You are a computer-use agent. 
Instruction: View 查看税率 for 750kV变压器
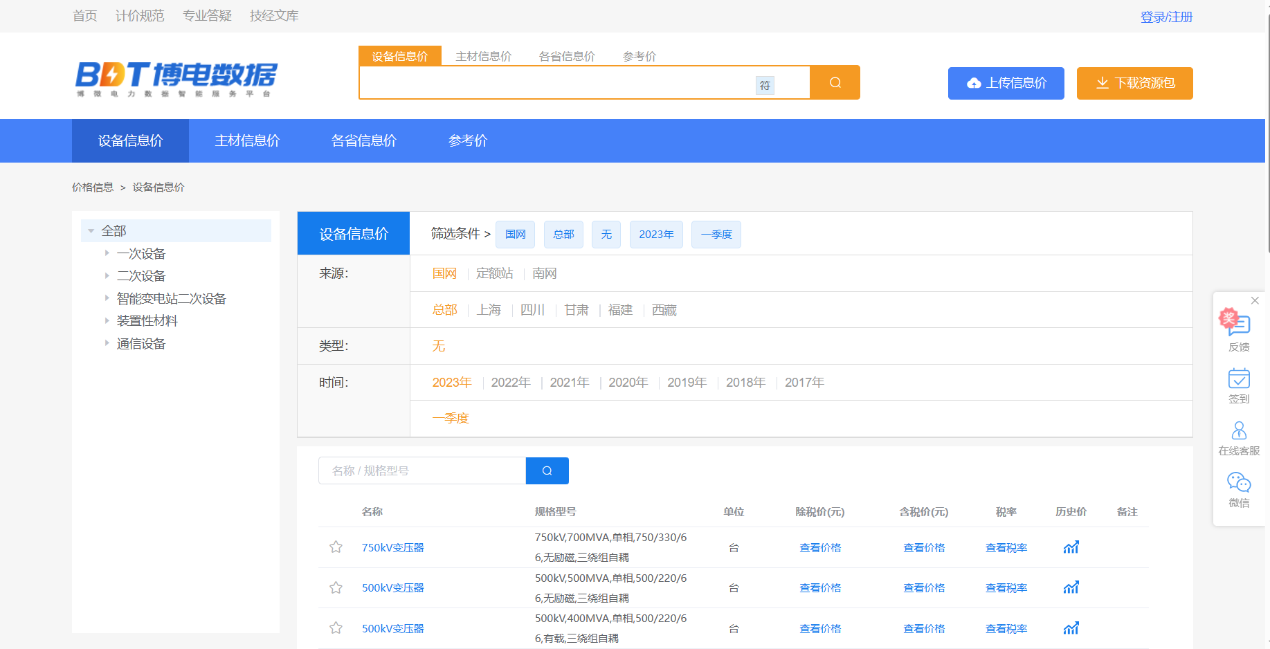(x=1006, y=547)
